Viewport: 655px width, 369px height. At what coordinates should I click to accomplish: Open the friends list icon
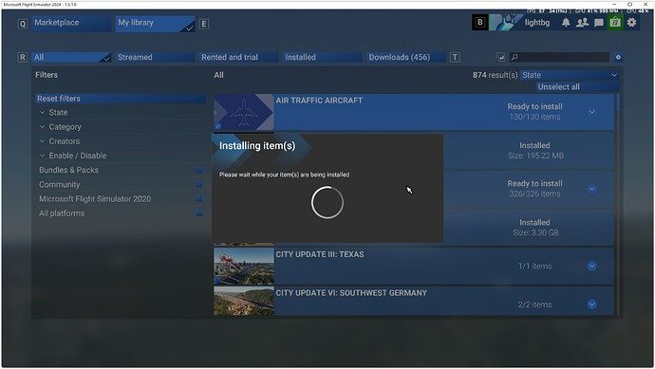pyautogui.click(x=582, y=23)
